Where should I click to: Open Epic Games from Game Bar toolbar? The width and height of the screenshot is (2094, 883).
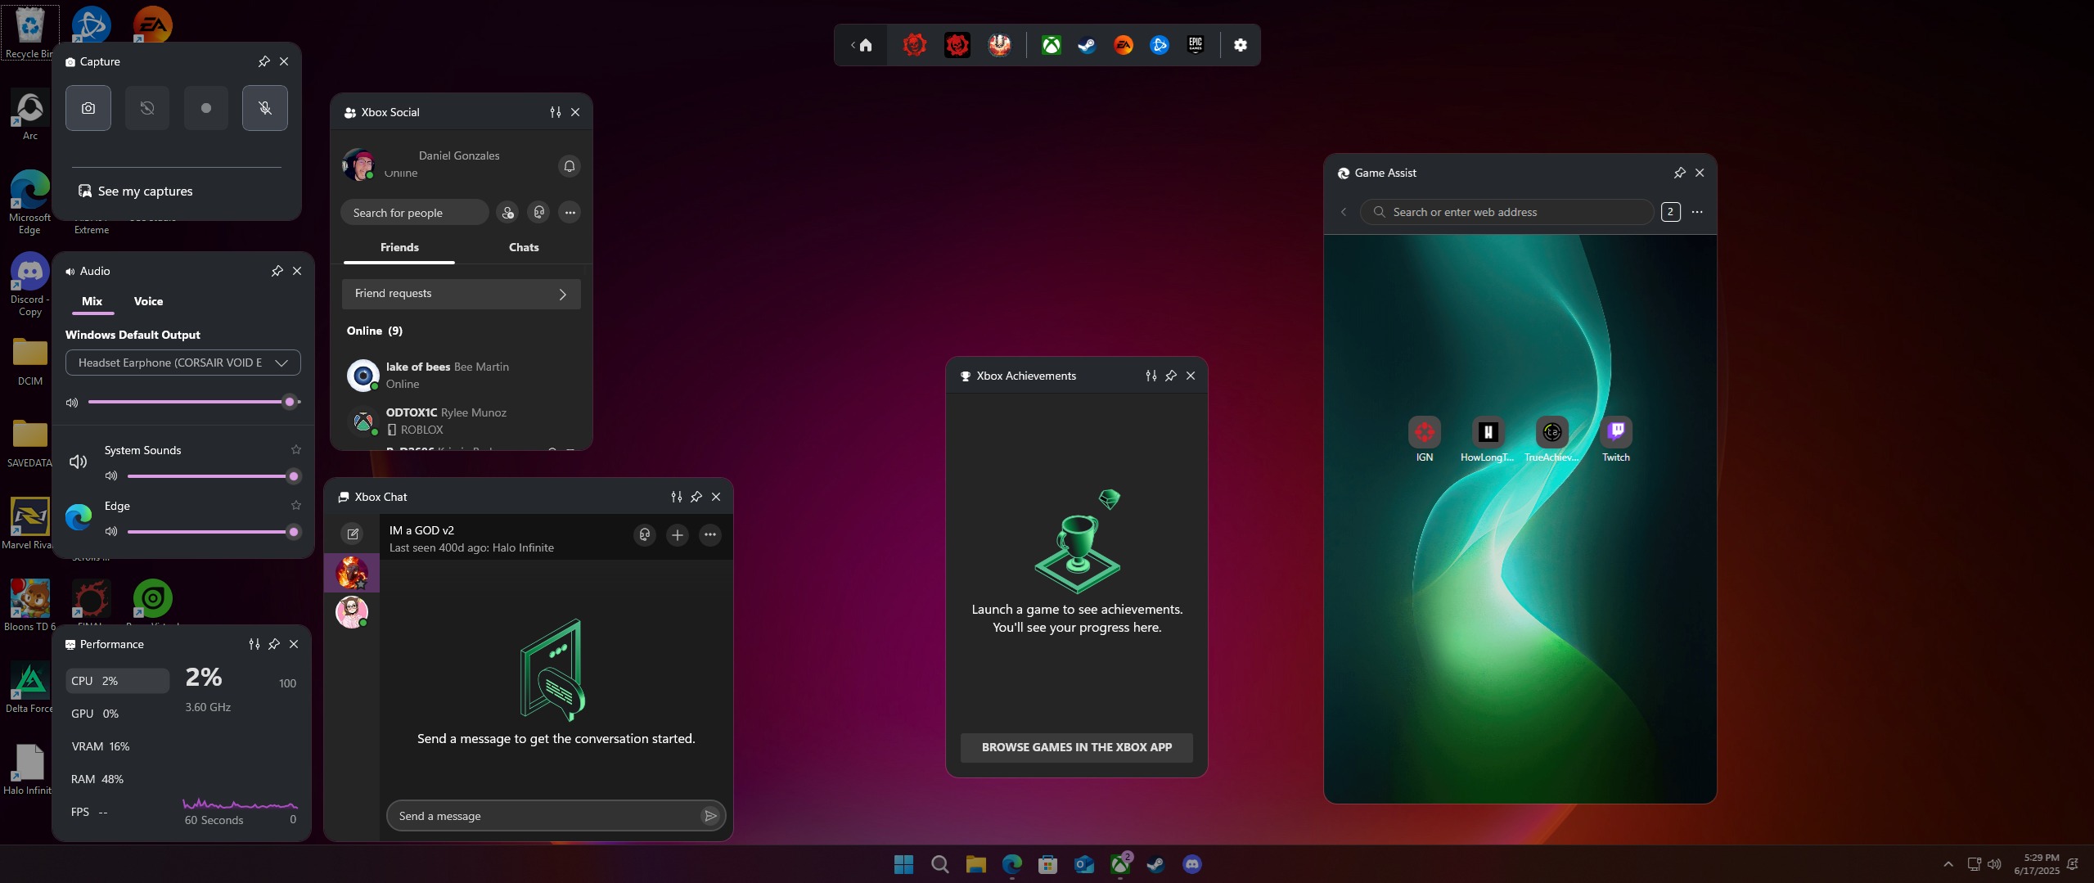[x=1196, y=45]
